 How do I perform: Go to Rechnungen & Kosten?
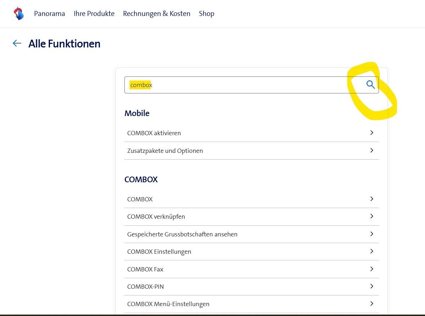click(x=156, y=14)
